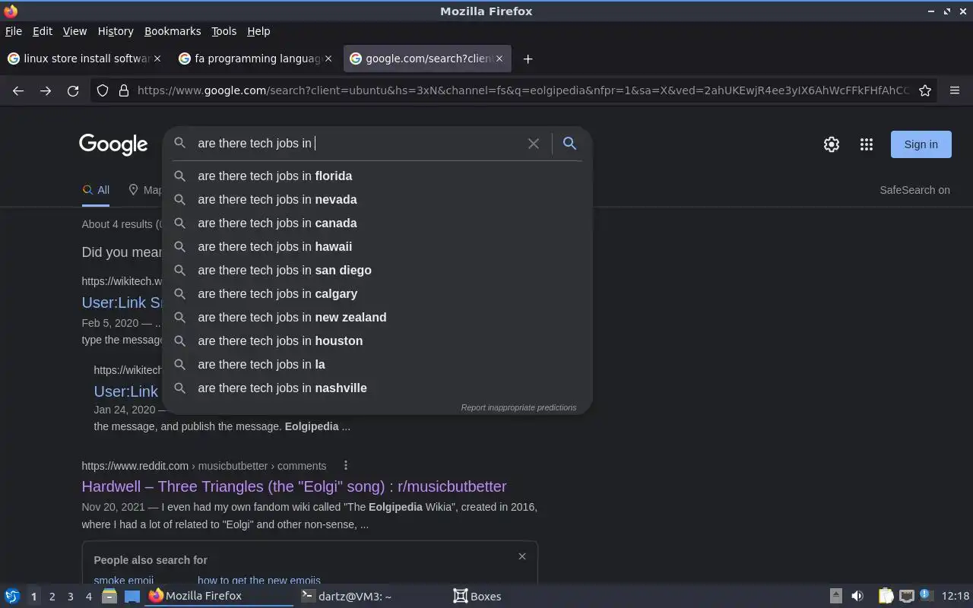Choose suggestion tech jobs in houston

[377, 340]
